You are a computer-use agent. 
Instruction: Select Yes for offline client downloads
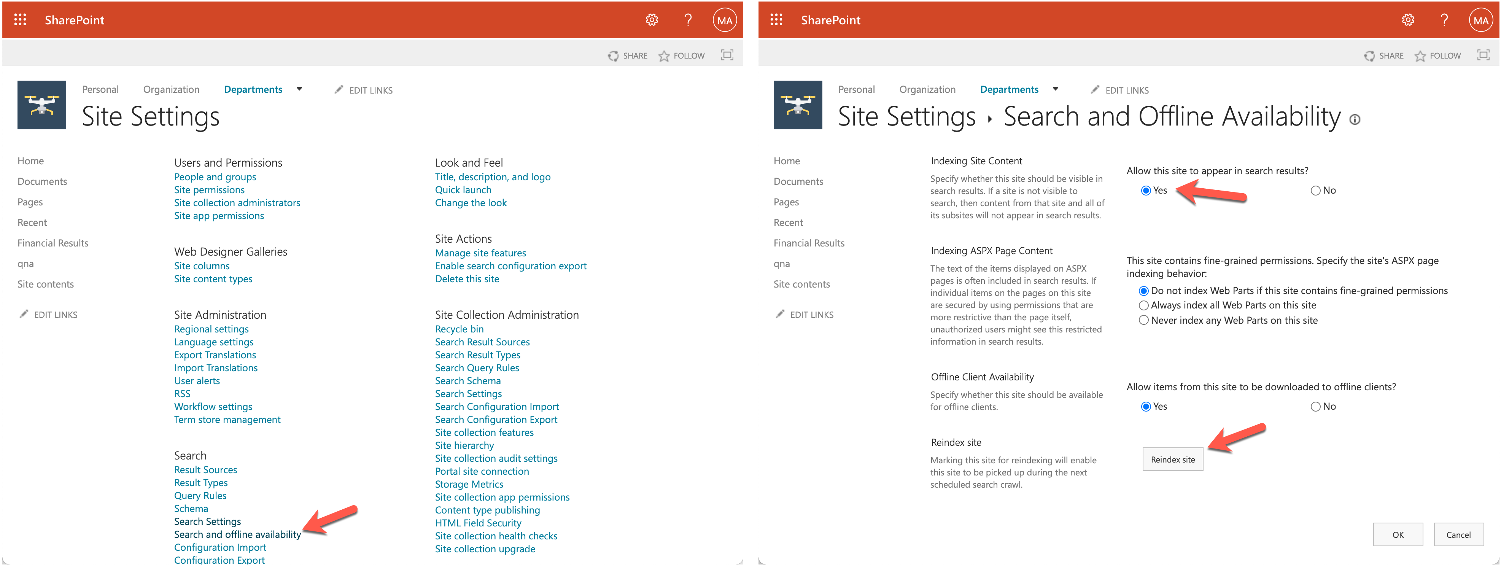coord(1146,406)
